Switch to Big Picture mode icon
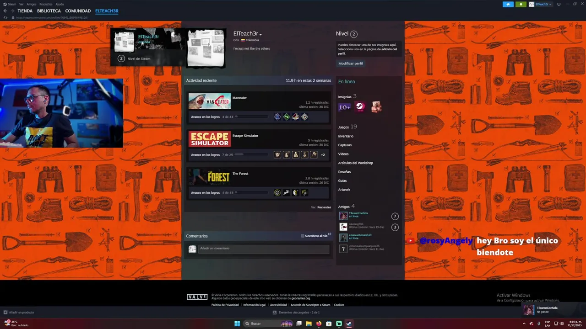 tap(559, 4)
